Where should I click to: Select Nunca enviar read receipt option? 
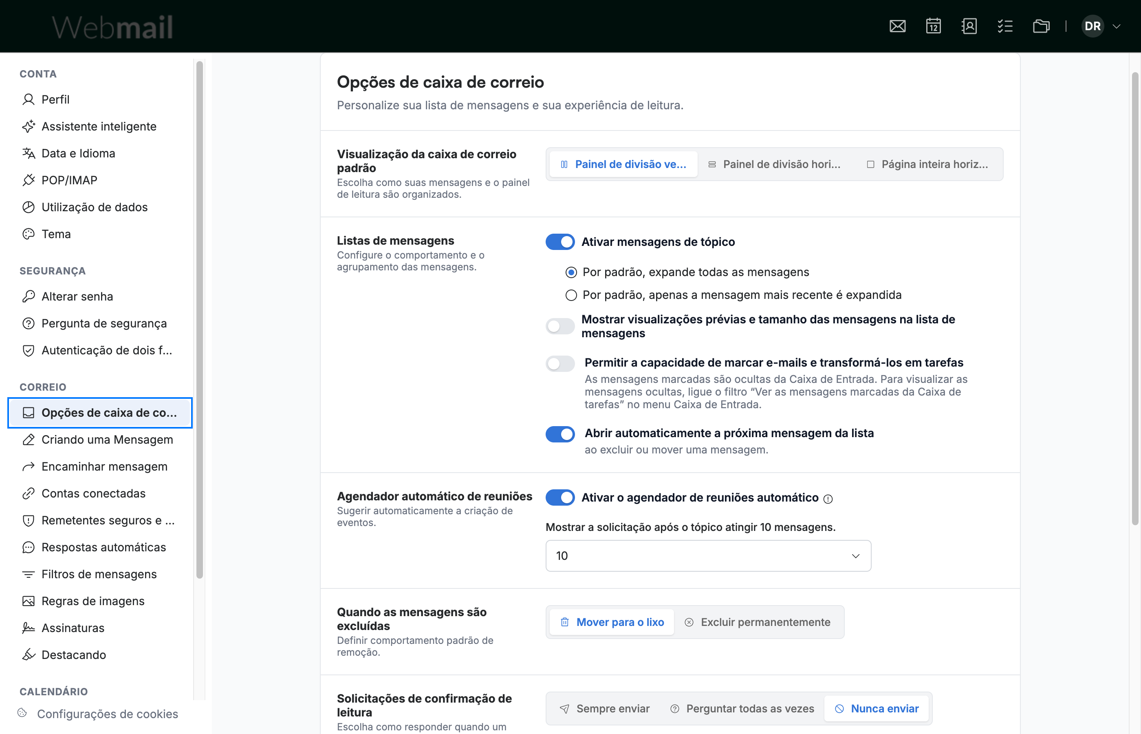tap(877, 709)
